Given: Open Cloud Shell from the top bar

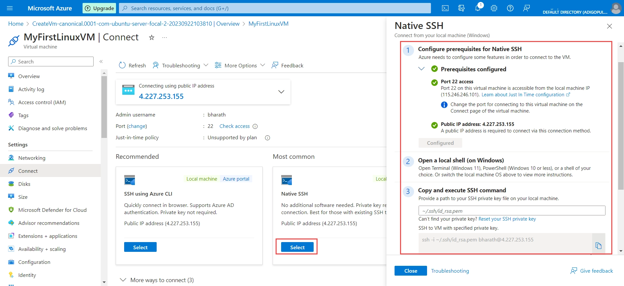Looking at the screenshot, I should pyautogui.click(x=445, y=8).
